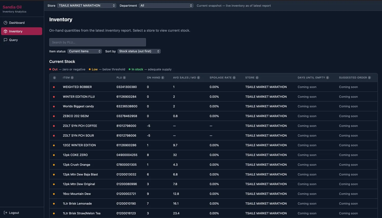
Task: Click the SUGGESTED ORDER info icon
Action: tap(369, 78)
